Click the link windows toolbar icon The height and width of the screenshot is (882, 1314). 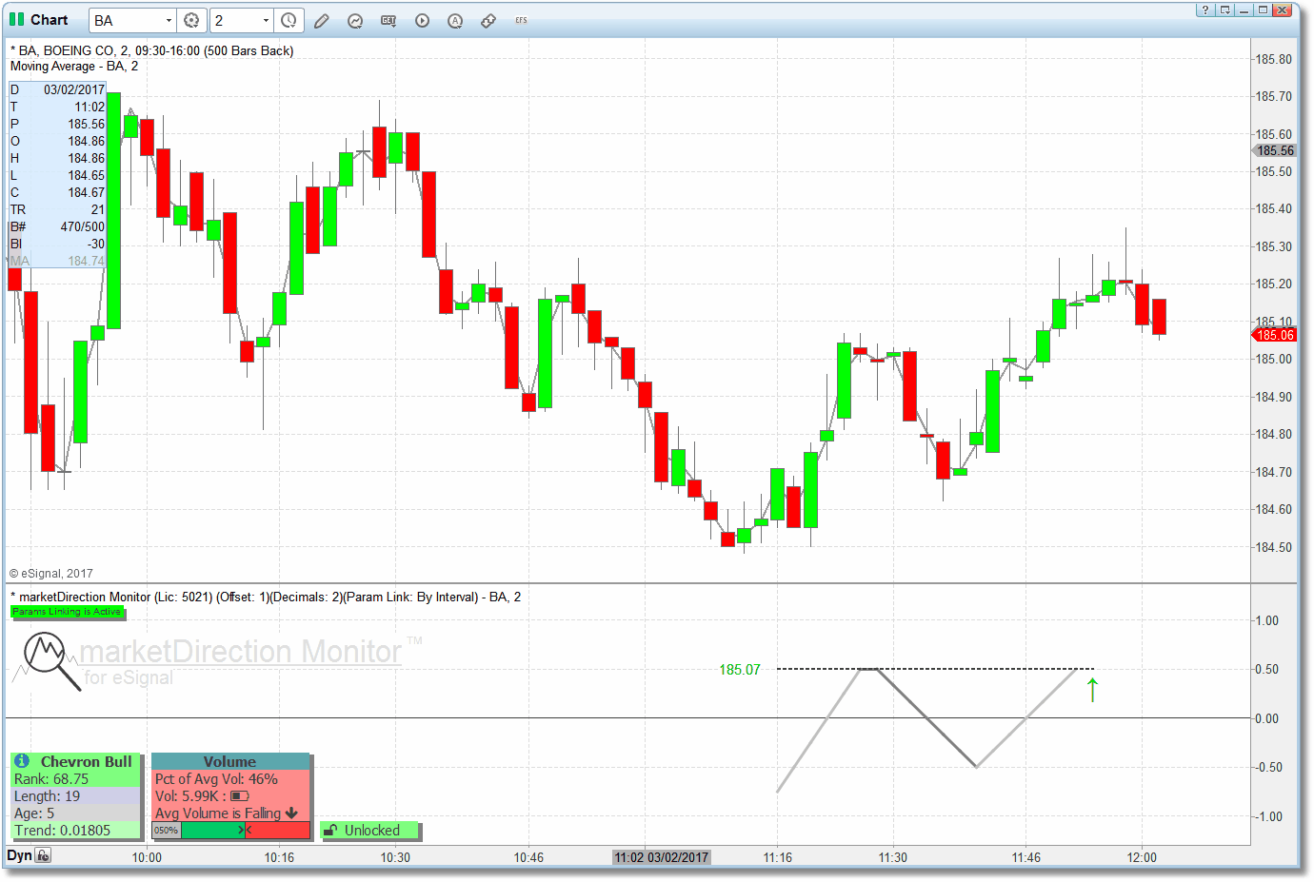tap(488, 20)
